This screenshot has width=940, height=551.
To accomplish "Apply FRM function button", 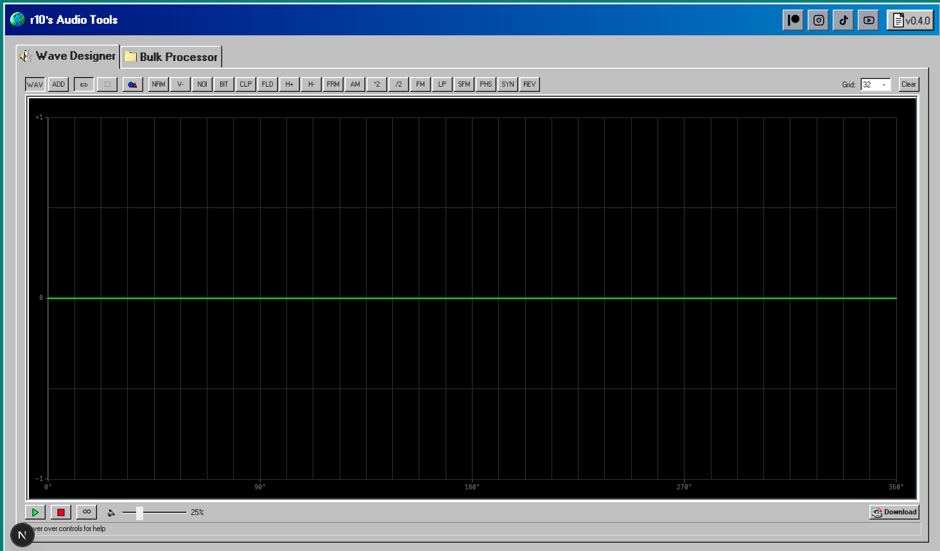I will point(333,84).
